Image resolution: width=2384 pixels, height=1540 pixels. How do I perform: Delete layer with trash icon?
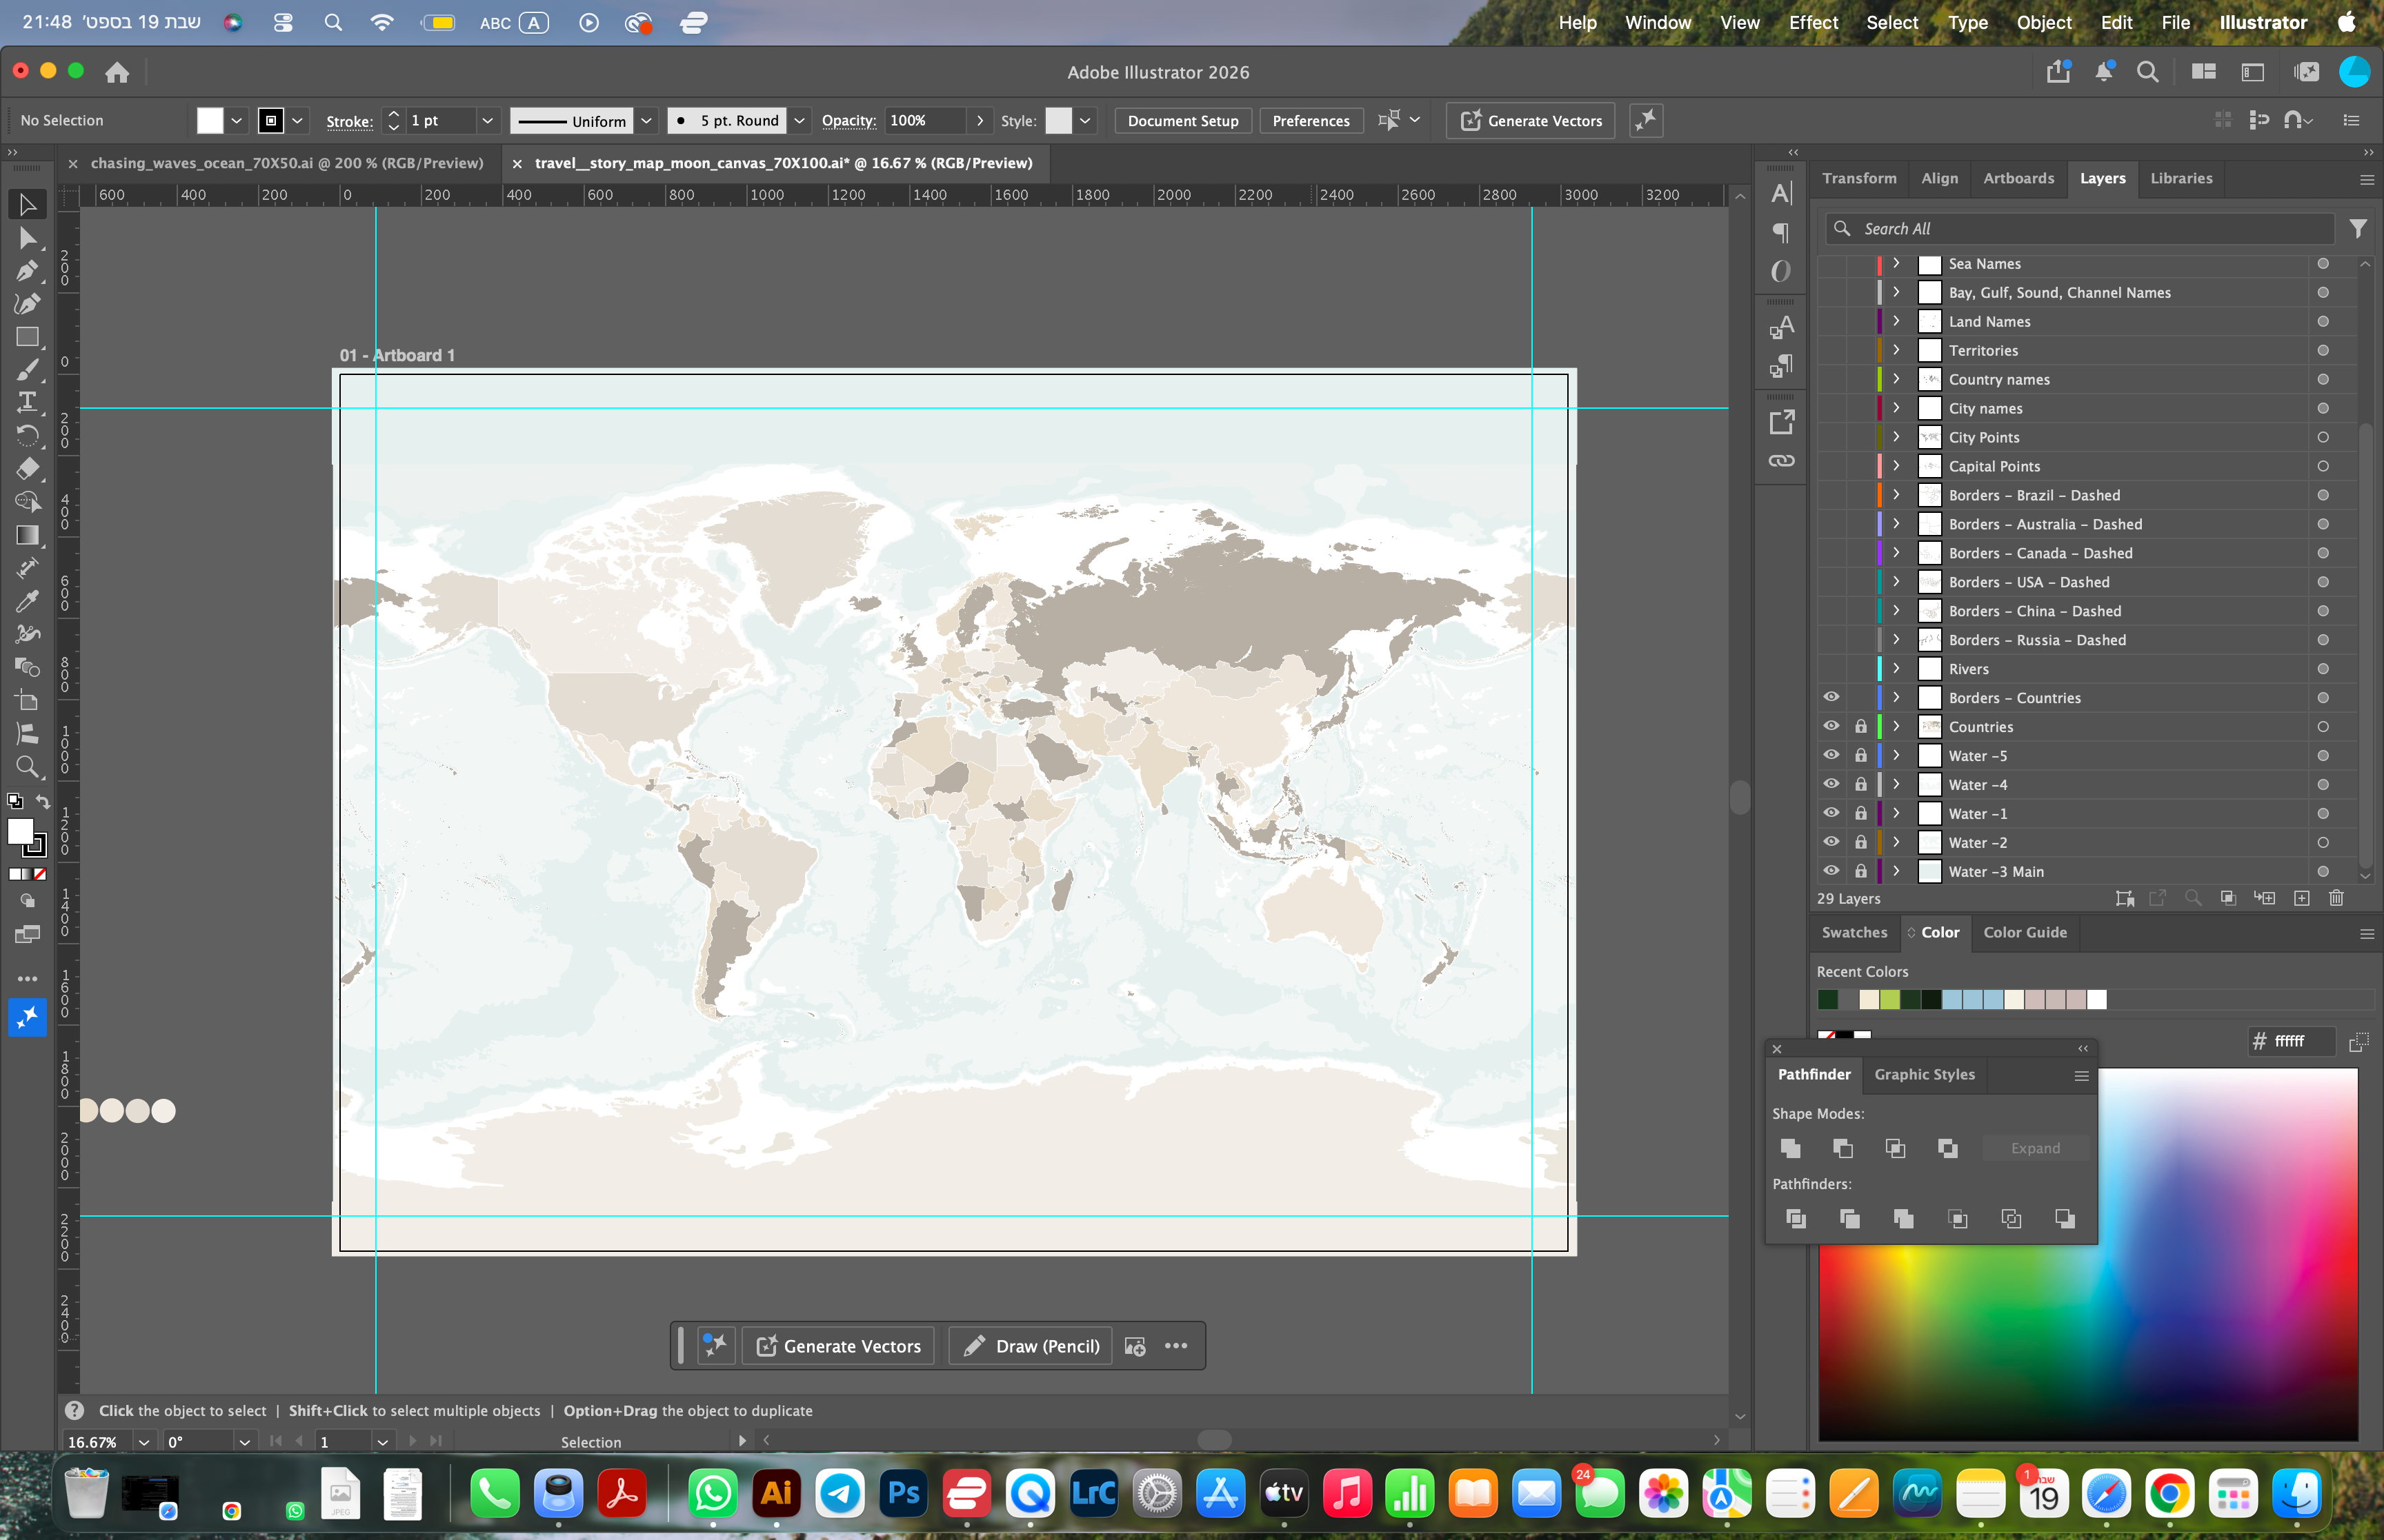[2336, 898]
